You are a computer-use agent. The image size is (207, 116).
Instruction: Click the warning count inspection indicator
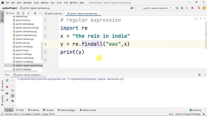click(x=196, y=19)
